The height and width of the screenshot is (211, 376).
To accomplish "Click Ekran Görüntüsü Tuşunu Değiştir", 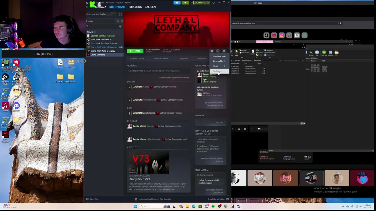I will pyautogui.click(x=212, y=160).
